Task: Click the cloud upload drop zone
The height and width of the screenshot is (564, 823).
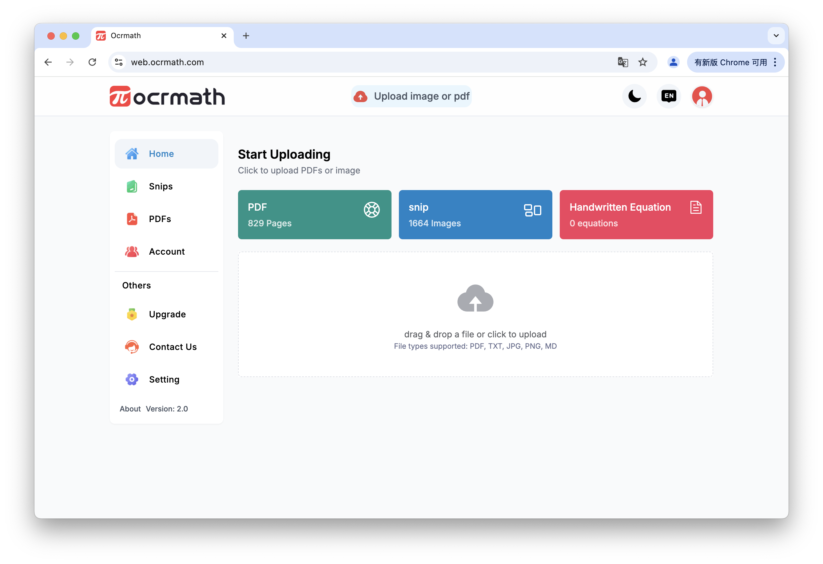Action: (x=475, y=314)
